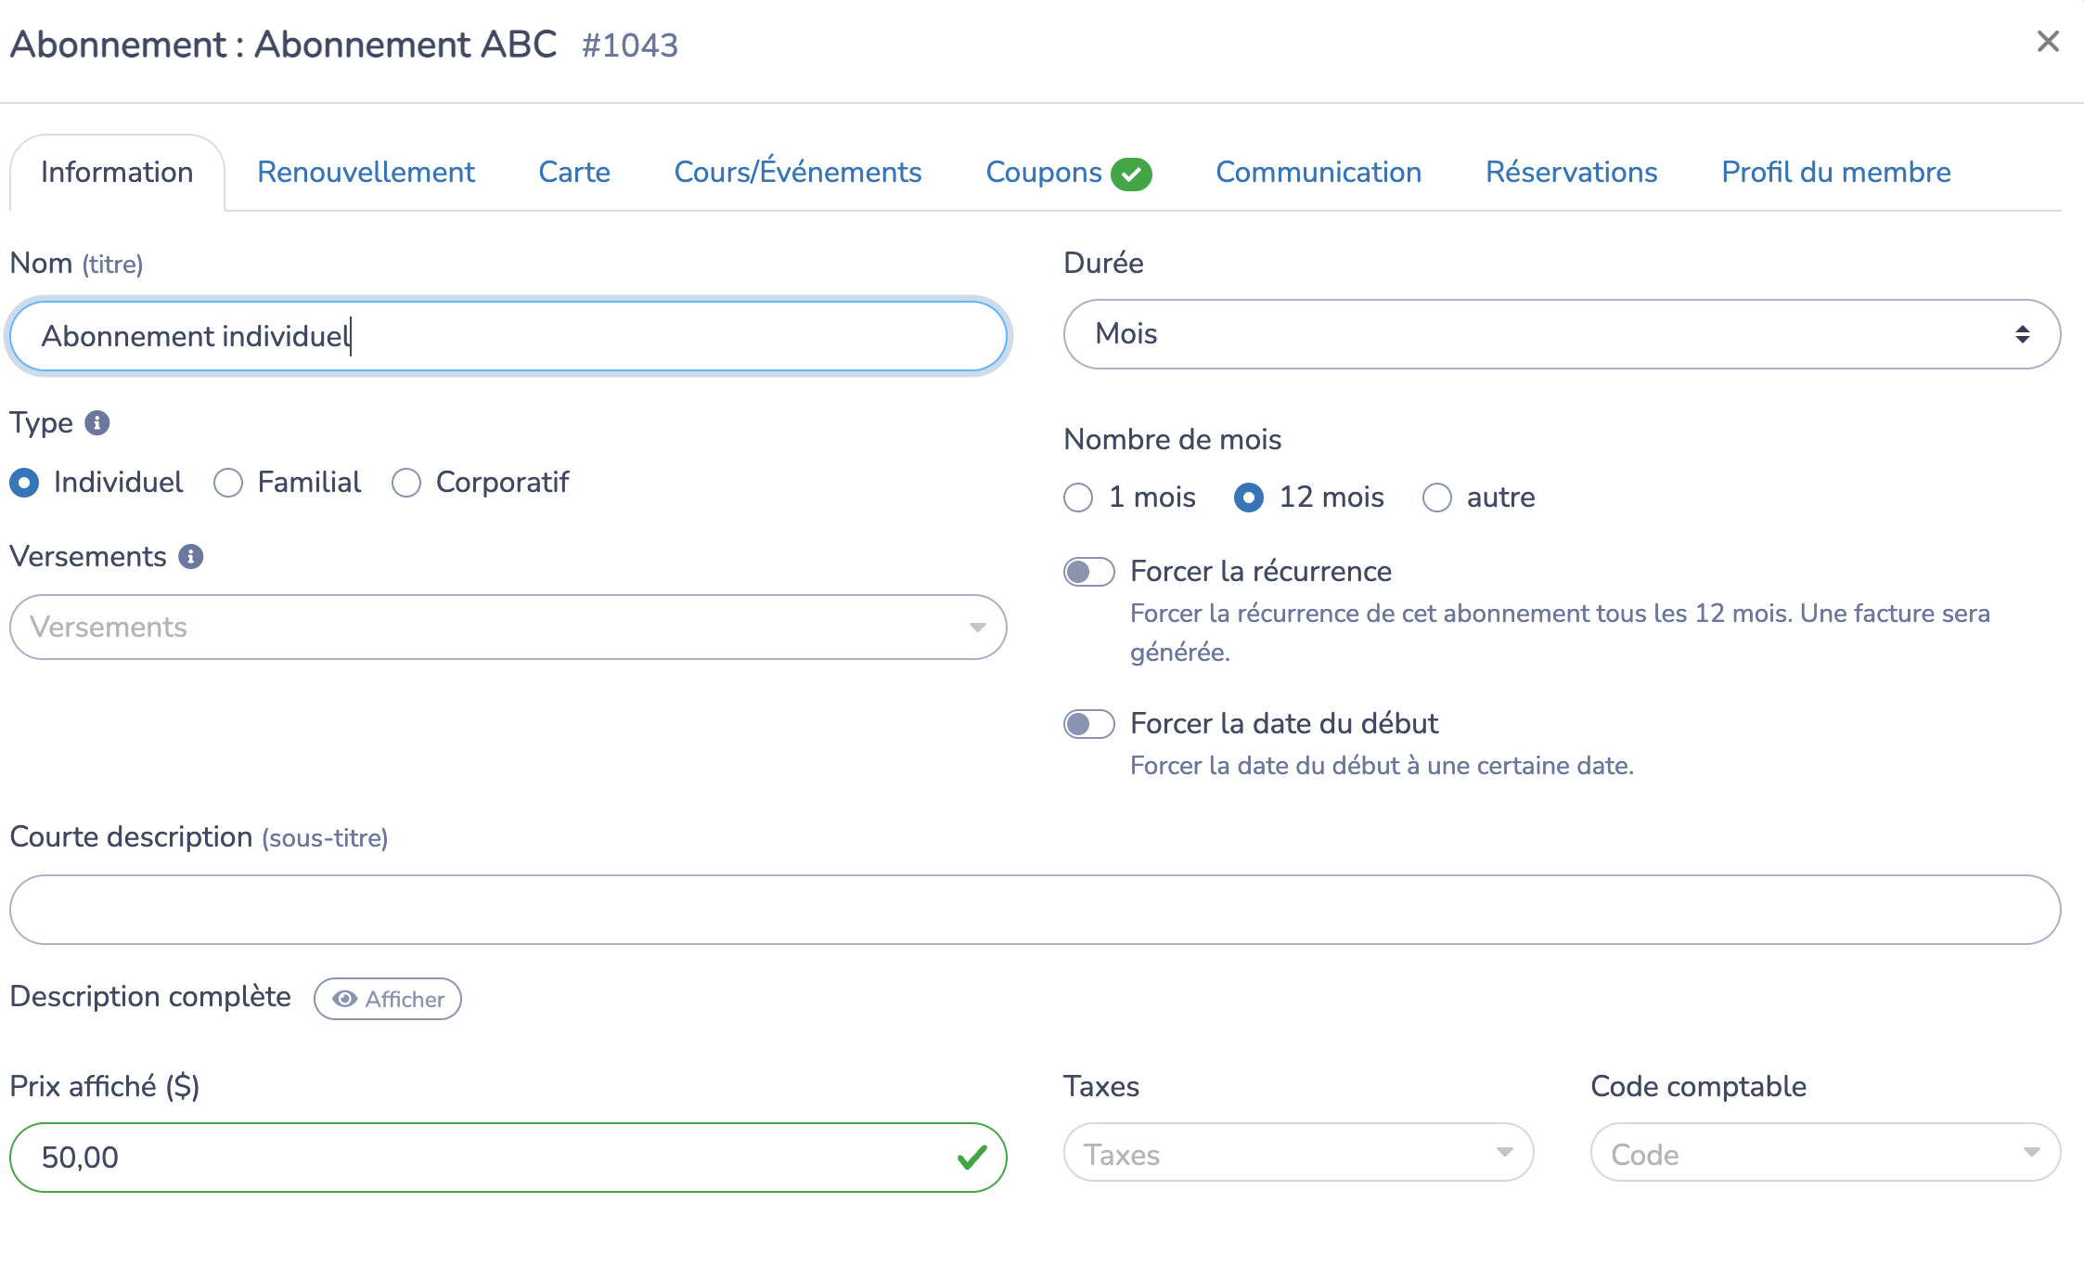Open the Durée Mois dropdown
2084x1268 pixels.
click(1562, 334)
